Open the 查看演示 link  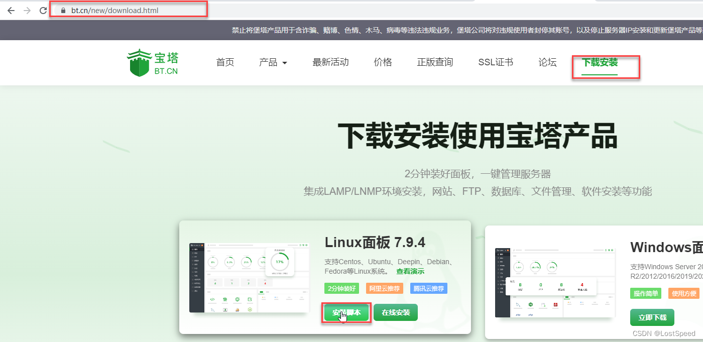pyautogui.click(x=411, y=271)
